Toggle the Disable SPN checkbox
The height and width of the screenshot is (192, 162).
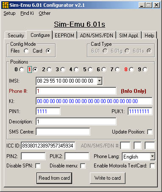pyautogui.click(x=38, y=166)
